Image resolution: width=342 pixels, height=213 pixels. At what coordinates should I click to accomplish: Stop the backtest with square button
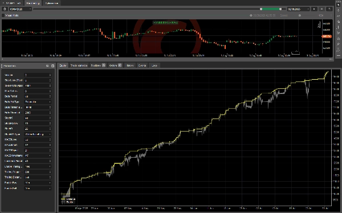(321, 9)
